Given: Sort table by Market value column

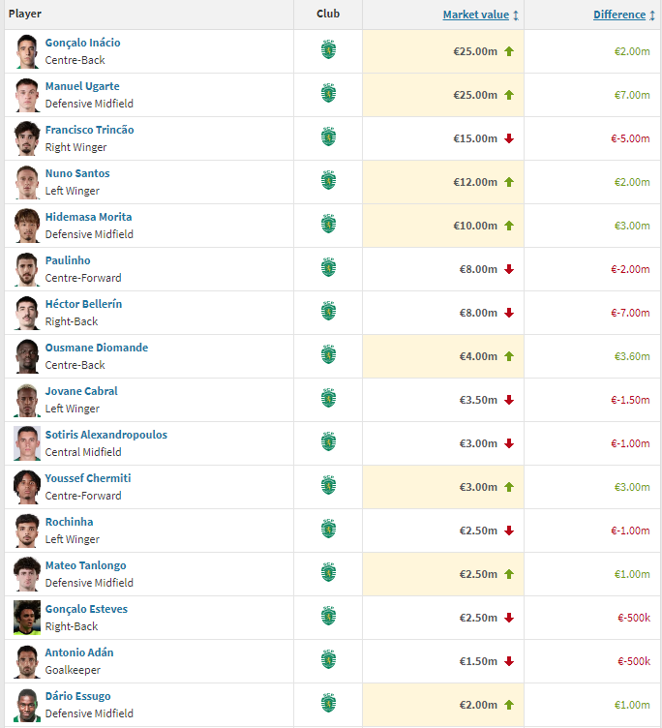Looking at the screenshot, I should (476, 15).
